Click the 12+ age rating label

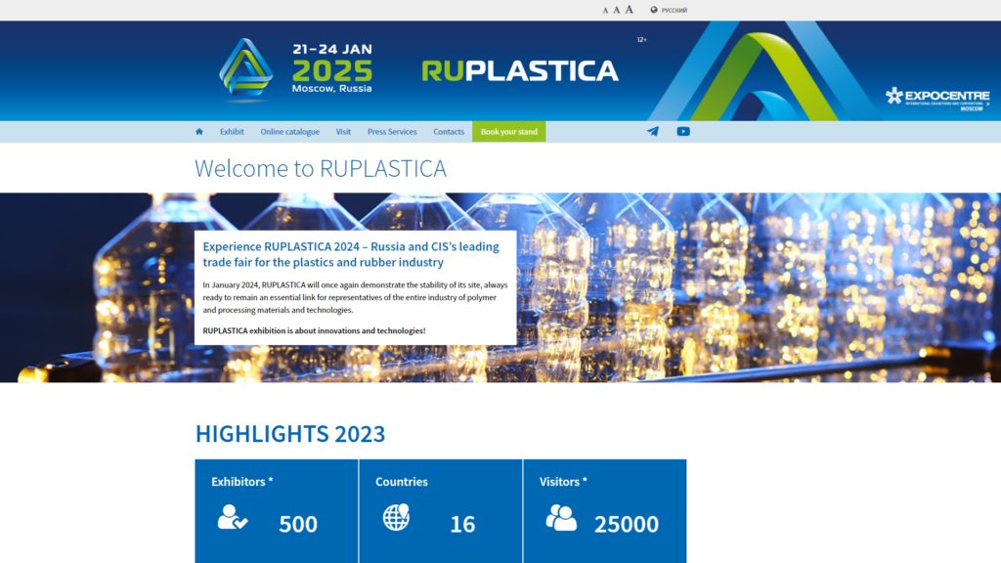pyautogui.click(x=641, y=39)
